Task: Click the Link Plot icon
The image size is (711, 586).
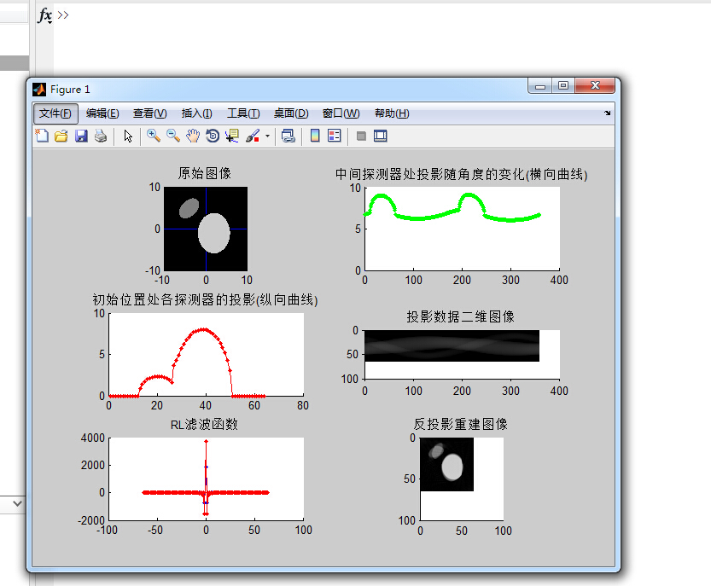Action: (288, 136)
